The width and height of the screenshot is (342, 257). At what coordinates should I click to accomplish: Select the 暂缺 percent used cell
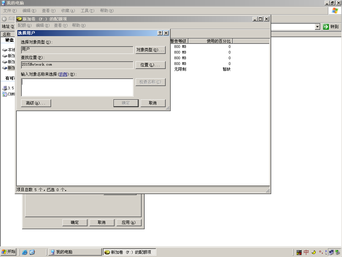[x=227, y=69]
